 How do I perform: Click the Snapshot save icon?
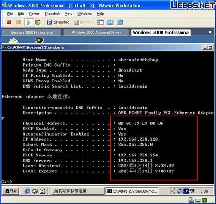click(x=49, y=22)
